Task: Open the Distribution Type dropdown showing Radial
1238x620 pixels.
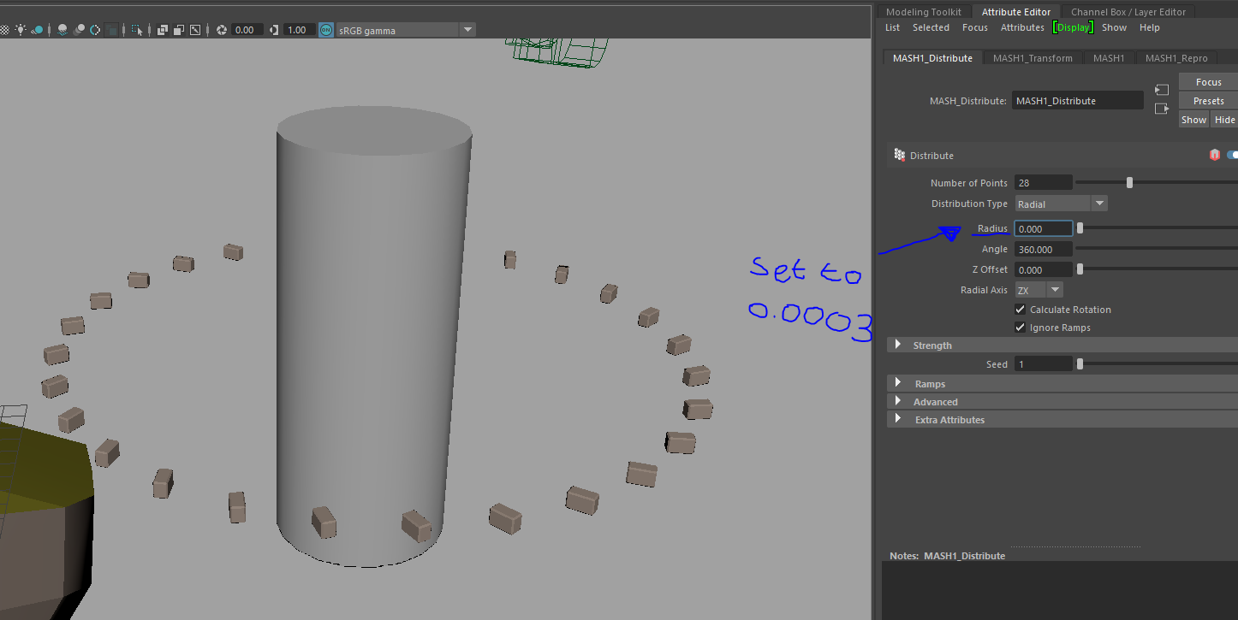Action: [1100, 203]
